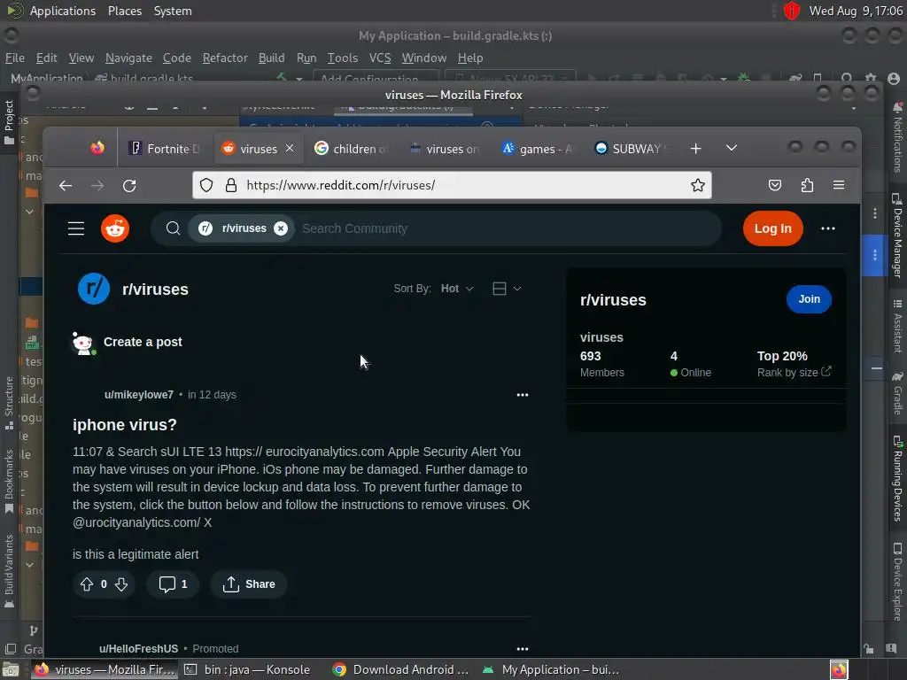Join the r/viruses community

(809, 299)
